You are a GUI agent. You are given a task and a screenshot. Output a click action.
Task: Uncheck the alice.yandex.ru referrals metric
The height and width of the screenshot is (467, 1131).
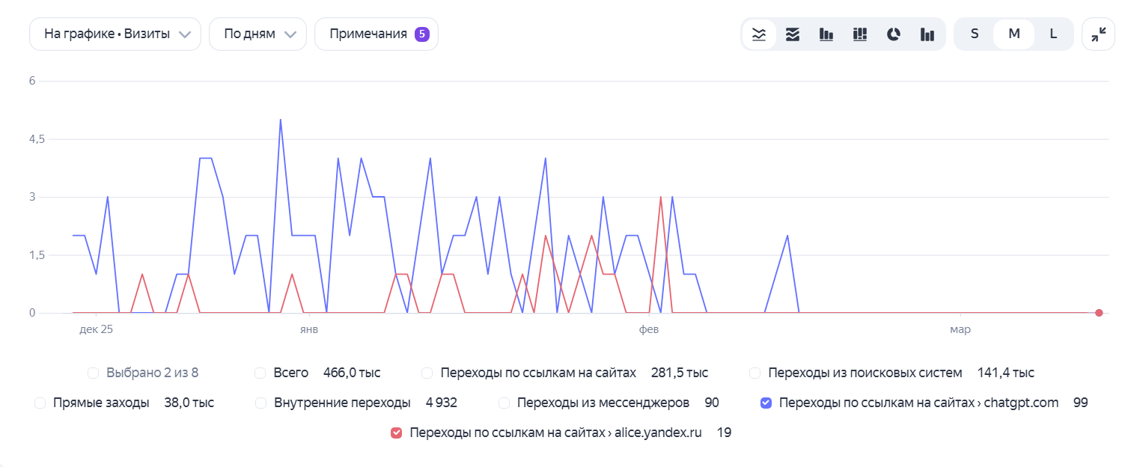[x=396, y=432]
